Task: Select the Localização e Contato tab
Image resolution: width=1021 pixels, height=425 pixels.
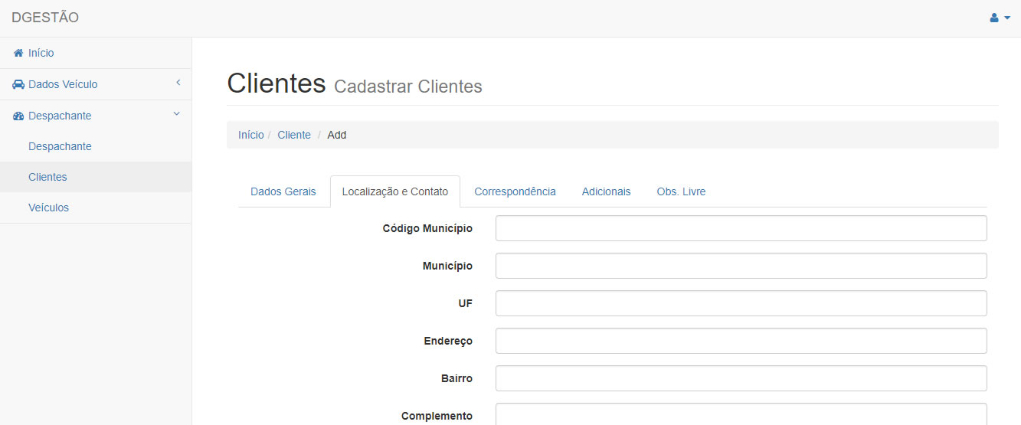Action: pos(394,191)
